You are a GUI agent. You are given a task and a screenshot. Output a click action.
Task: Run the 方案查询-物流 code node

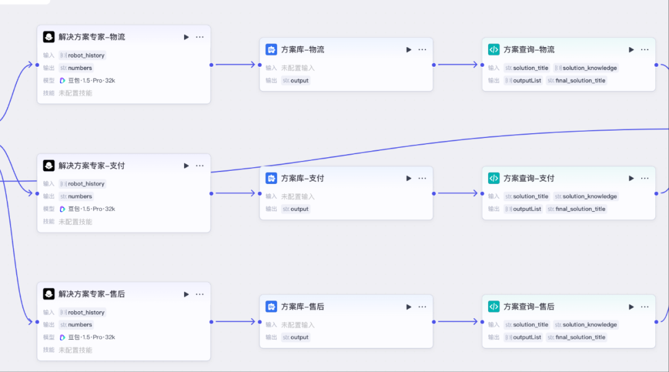click(631, 50)
